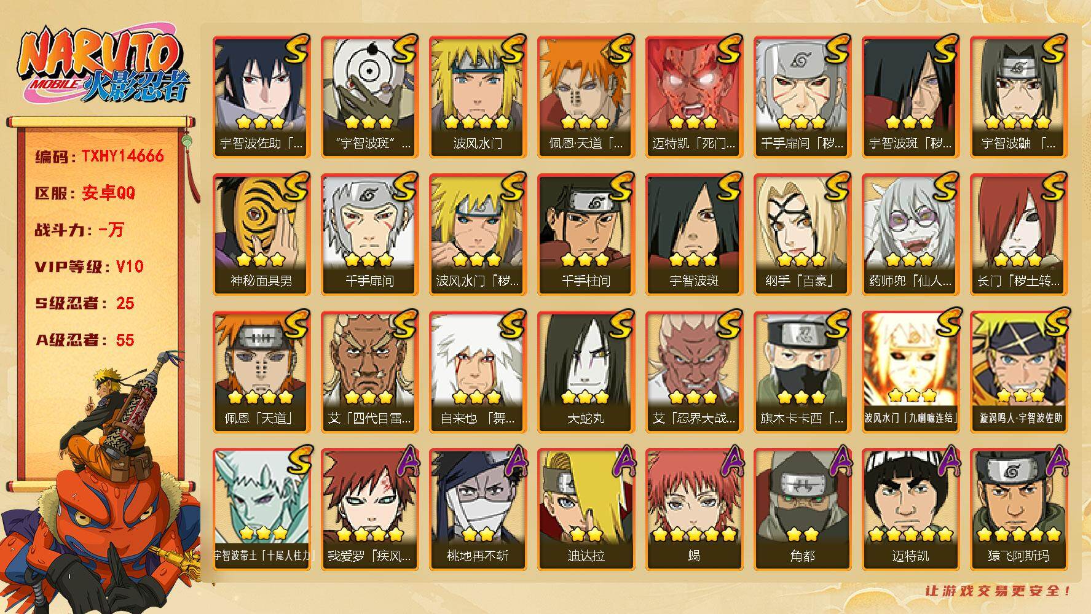Viewport: 1091px width, 614px height.
Task: Select the 漩涡鸣人·宇智波佐助 card
Action: click(x=1018, y=371)
